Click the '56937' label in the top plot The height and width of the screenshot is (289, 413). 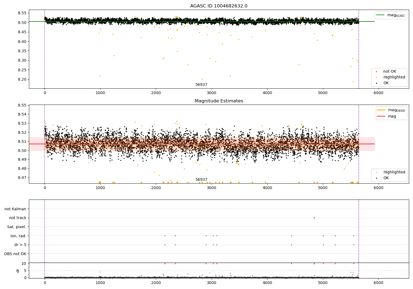(201, 85)
